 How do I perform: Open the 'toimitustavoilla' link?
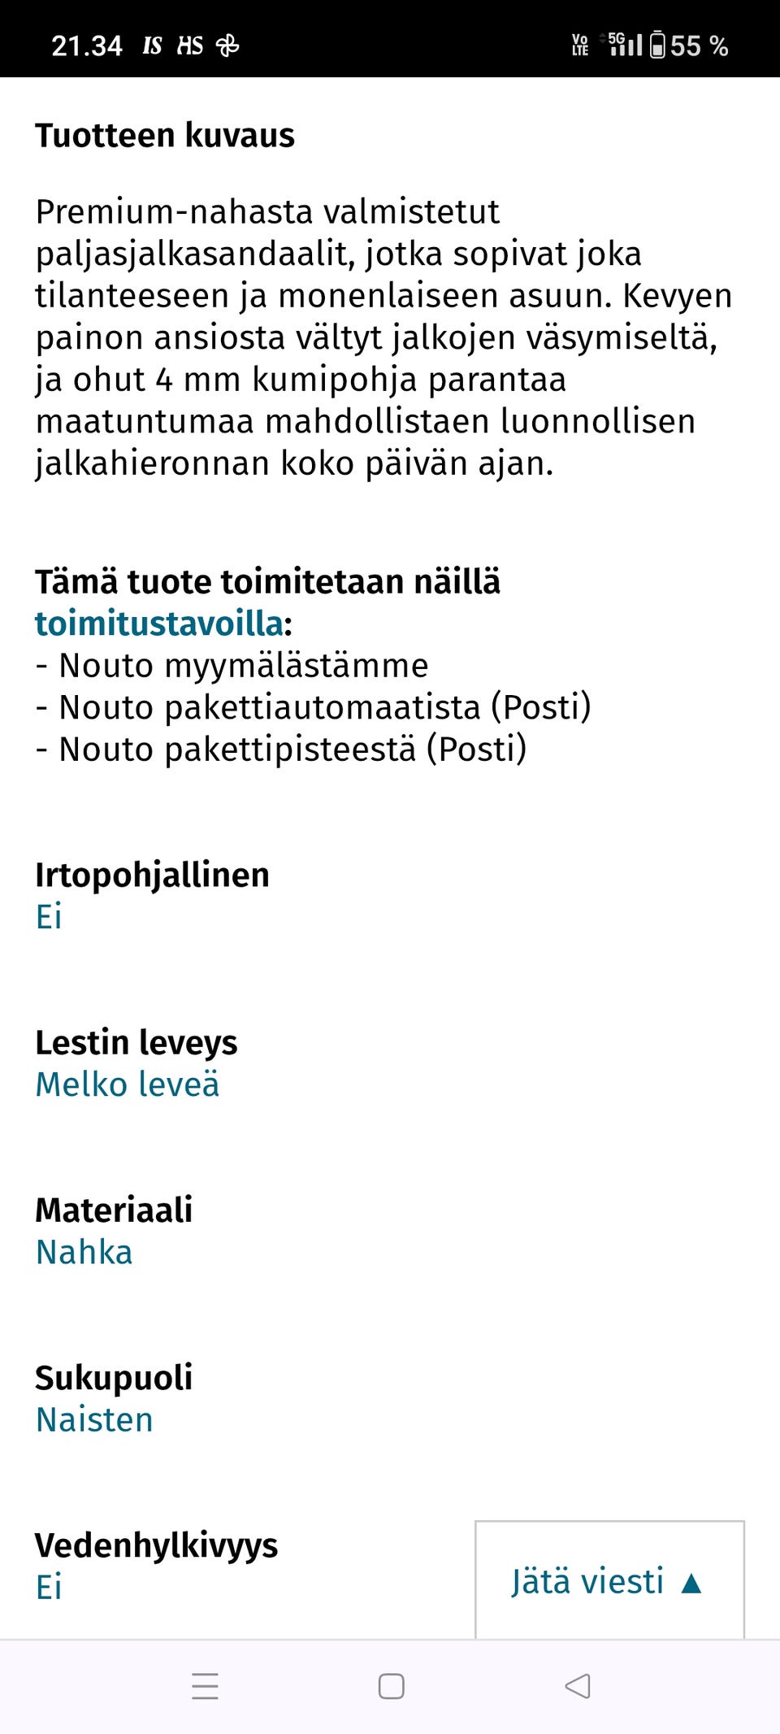158,623
